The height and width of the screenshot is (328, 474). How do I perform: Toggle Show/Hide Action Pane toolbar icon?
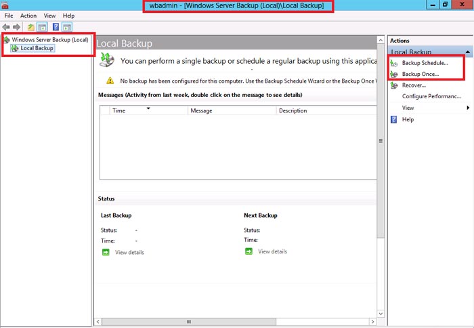67,27
